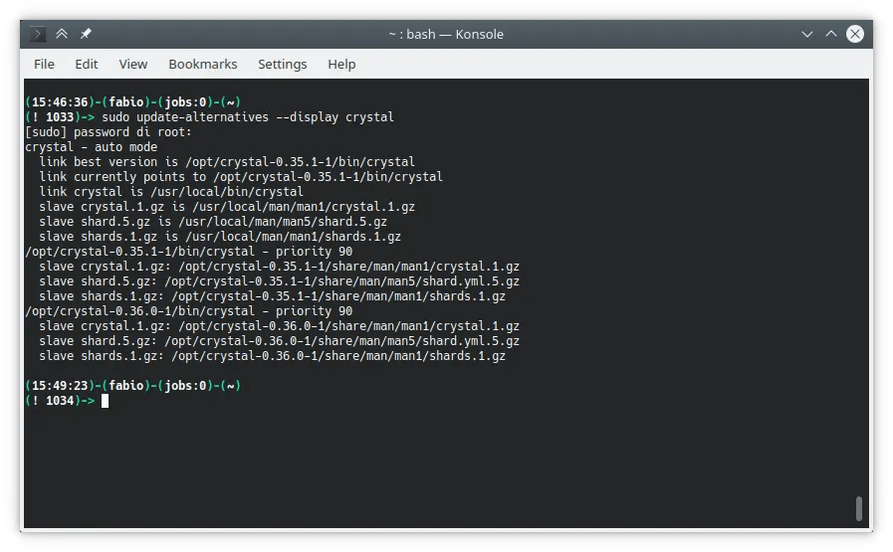
Task: Click the keep-above double chevron icon
Action: [62, 34]
